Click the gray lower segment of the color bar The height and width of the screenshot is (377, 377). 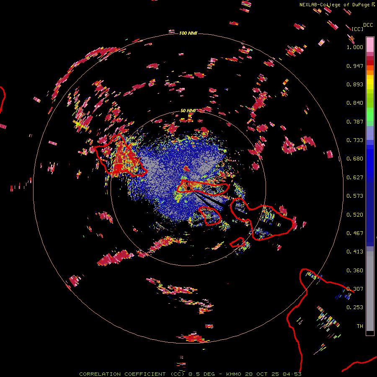tap(370, 291)
